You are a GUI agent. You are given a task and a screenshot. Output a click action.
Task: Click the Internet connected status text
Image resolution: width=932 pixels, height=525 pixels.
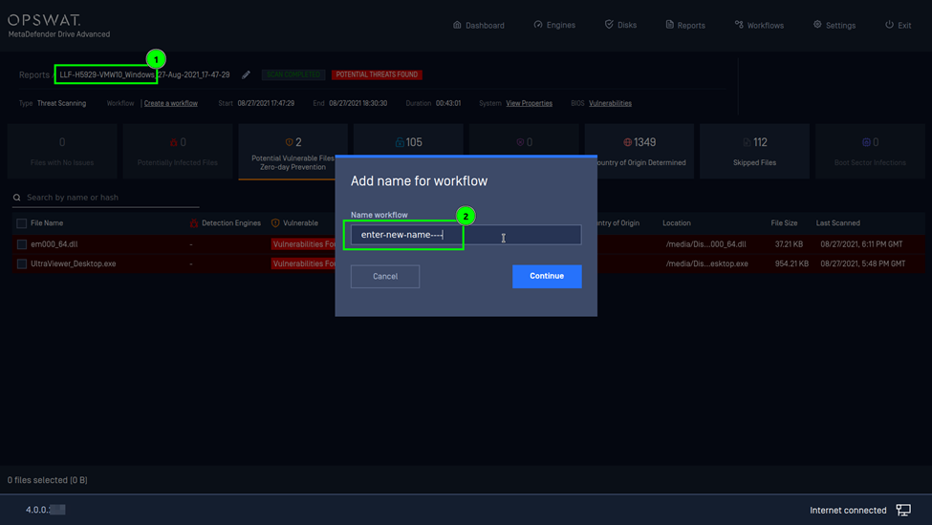click(x=848, y=510)
